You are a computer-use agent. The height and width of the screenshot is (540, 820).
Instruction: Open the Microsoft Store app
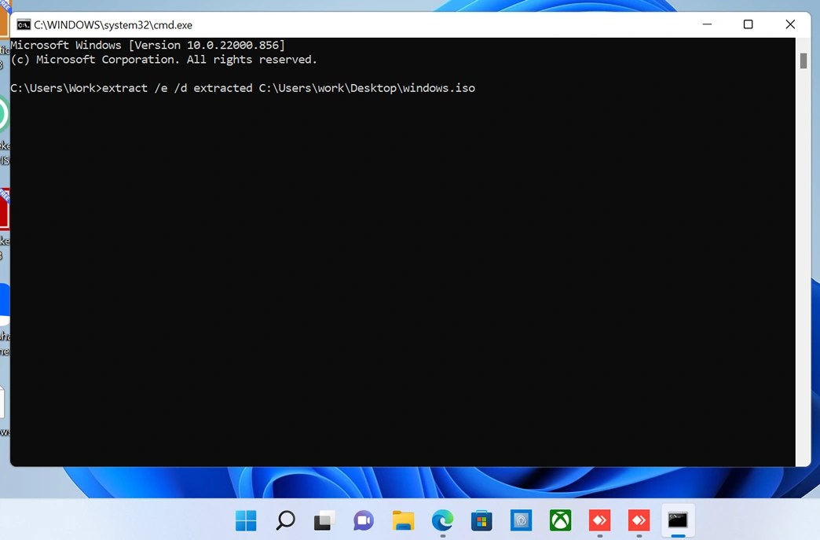click(481, 520)
